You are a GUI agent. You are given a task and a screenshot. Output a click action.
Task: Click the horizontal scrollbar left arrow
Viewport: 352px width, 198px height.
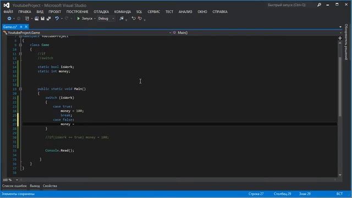click(21, 180)
